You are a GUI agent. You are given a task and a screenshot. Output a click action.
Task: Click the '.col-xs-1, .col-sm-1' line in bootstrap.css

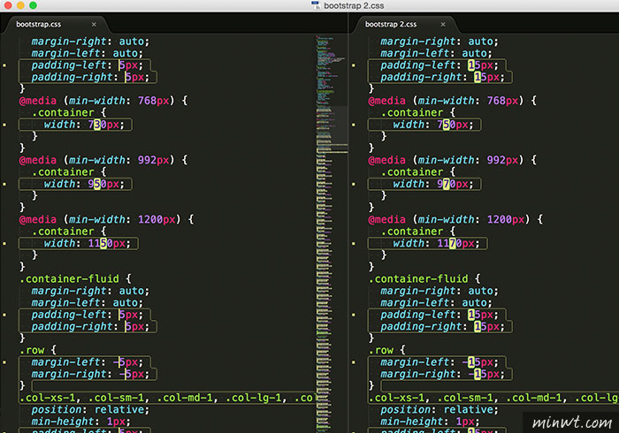pyautogui.click(x=167, y=398)
